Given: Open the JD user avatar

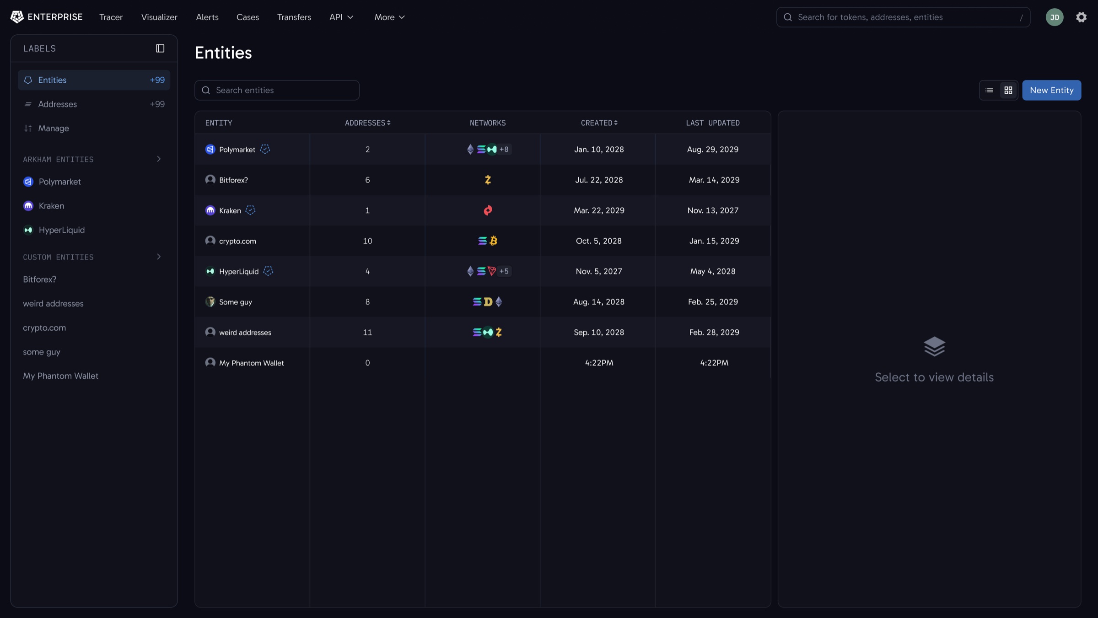Looking at the screenshot, I should pos(1055,17).
